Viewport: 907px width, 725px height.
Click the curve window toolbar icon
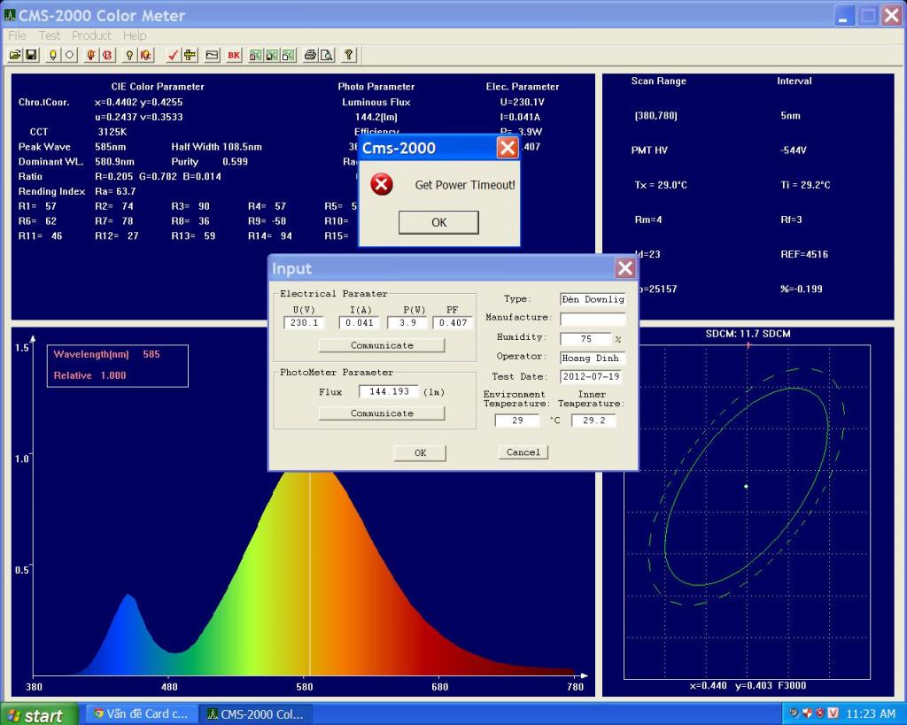tap(213, 55)
